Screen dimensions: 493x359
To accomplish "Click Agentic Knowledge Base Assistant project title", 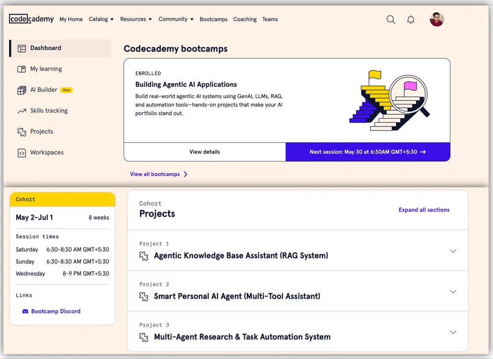I will tap(241, 256).
